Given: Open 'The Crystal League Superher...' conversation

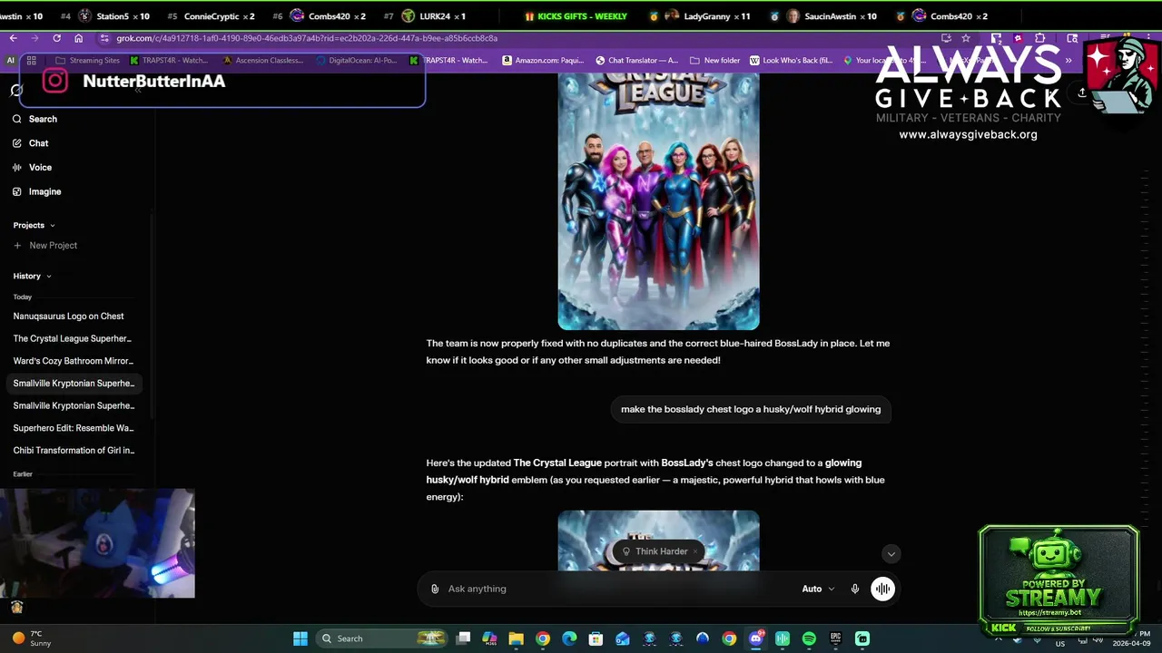Looking at the screenshot, I should (x=73, y=338).
